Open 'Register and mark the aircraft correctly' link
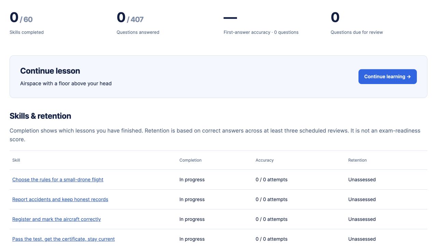Screen dimensions: 437x246 [57, 219]
